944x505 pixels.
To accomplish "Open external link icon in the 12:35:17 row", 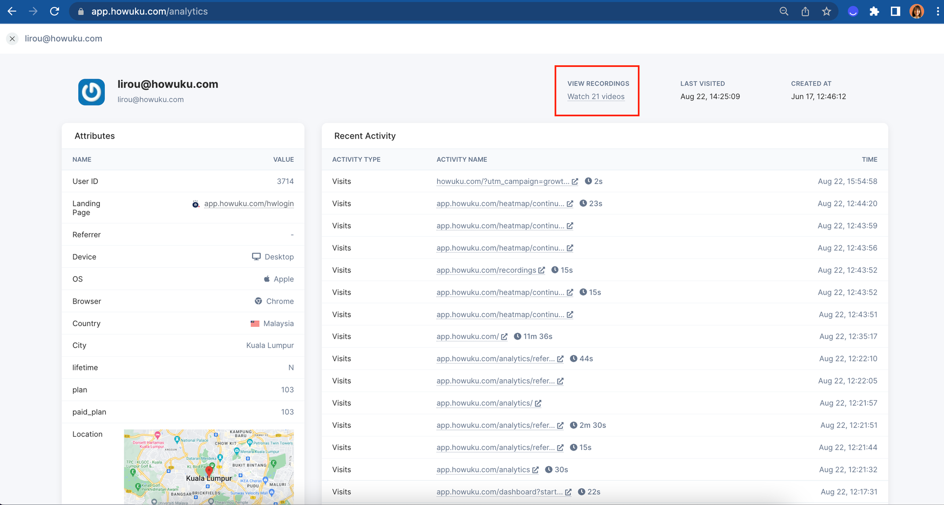I will 504,337.
